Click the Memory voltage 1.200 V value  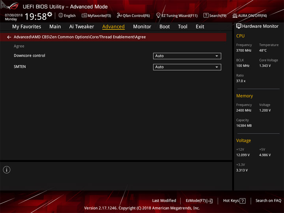[x=265, y=110]
